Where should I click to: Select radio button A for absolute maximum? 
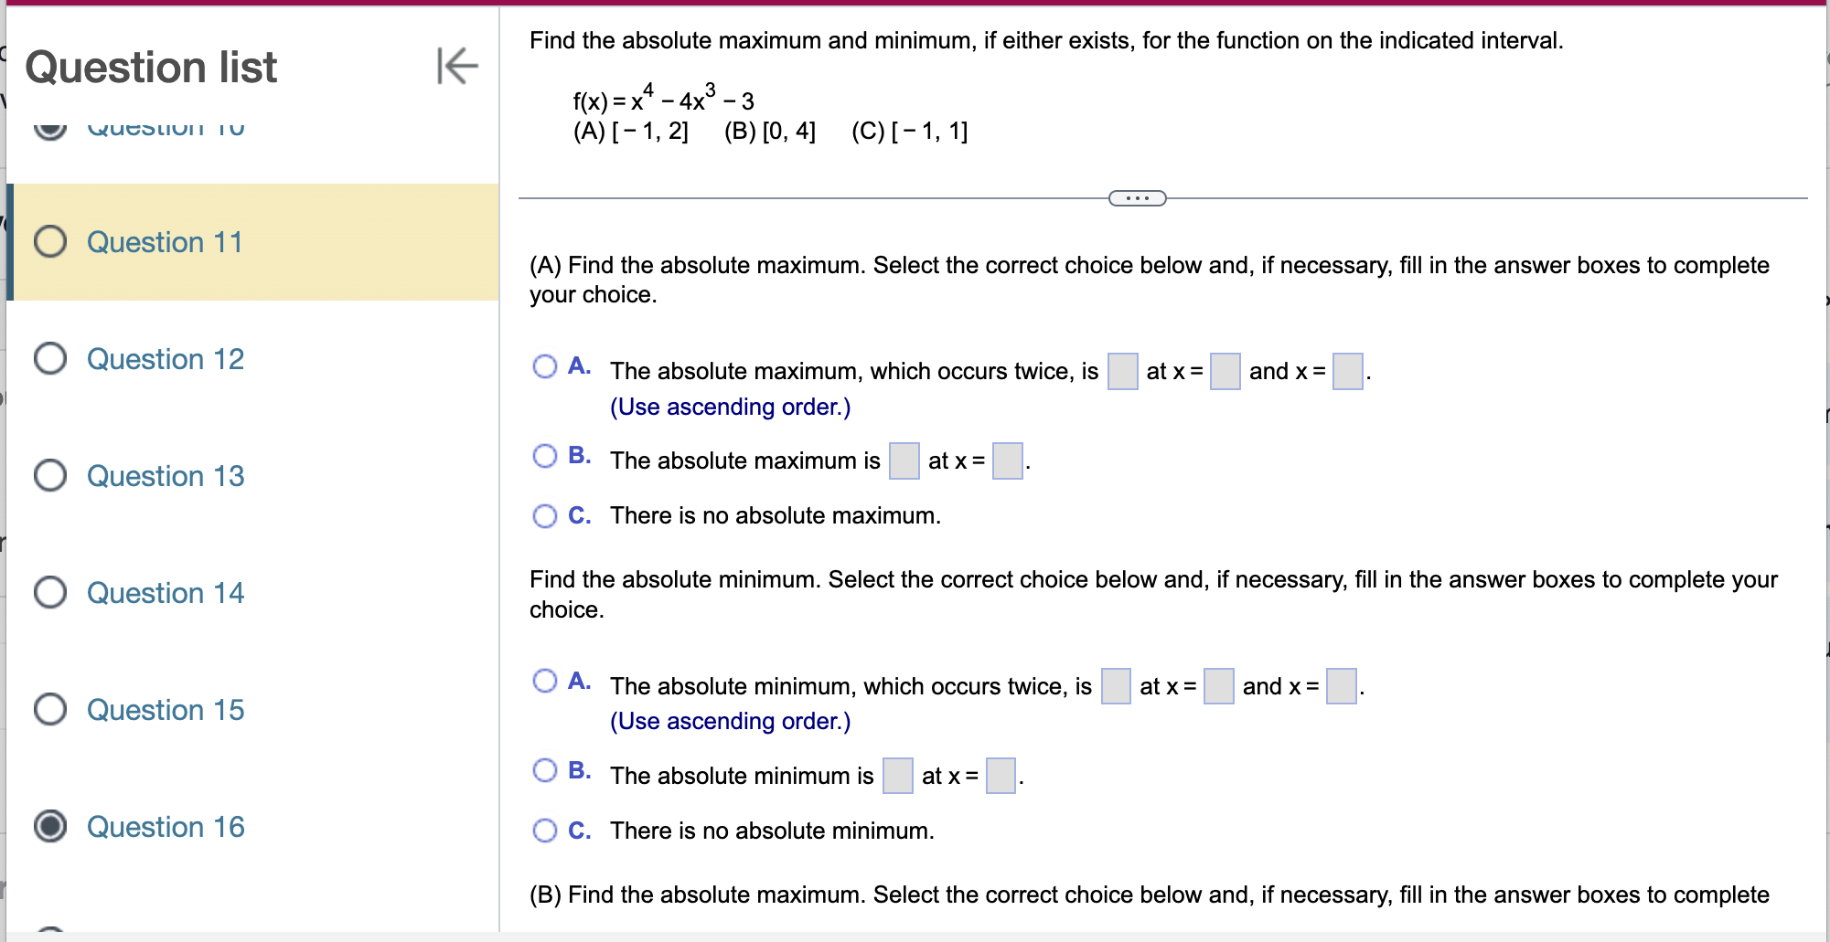pos(545,365)
